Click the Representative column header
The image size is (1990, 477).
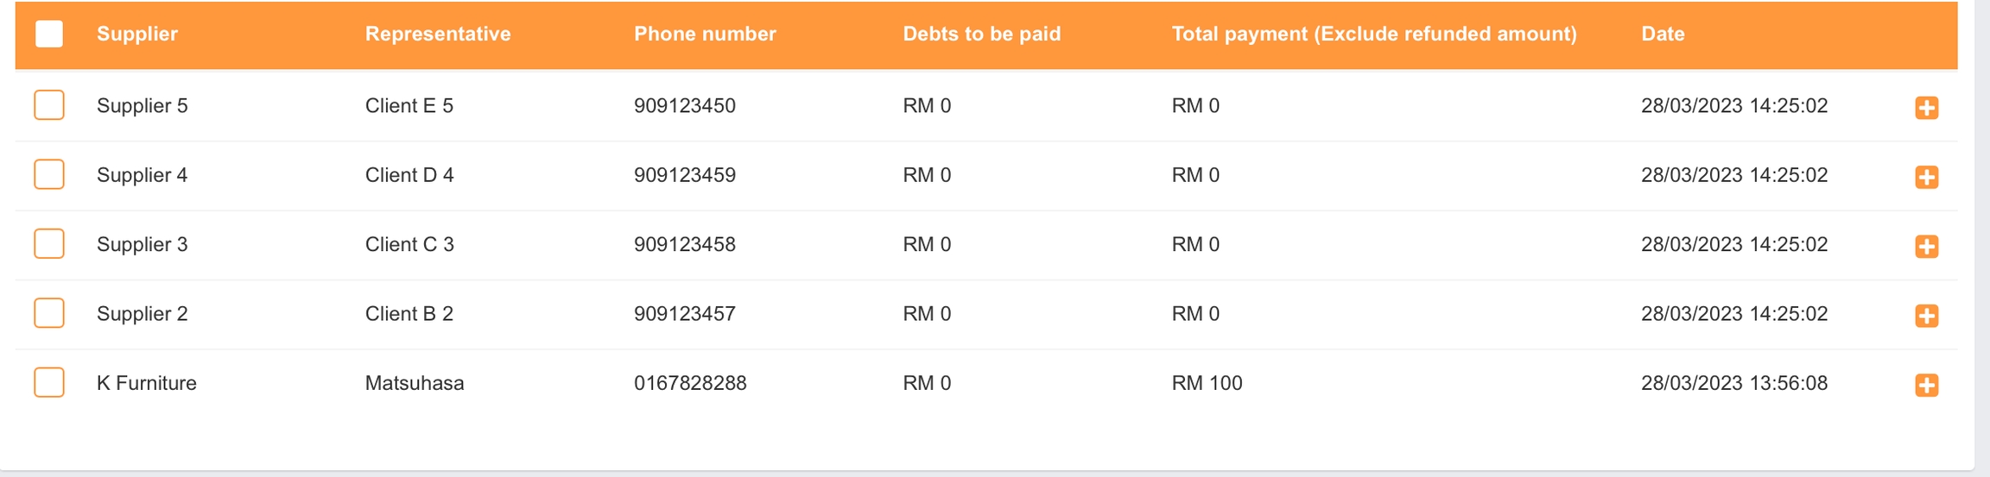(437, 34)
